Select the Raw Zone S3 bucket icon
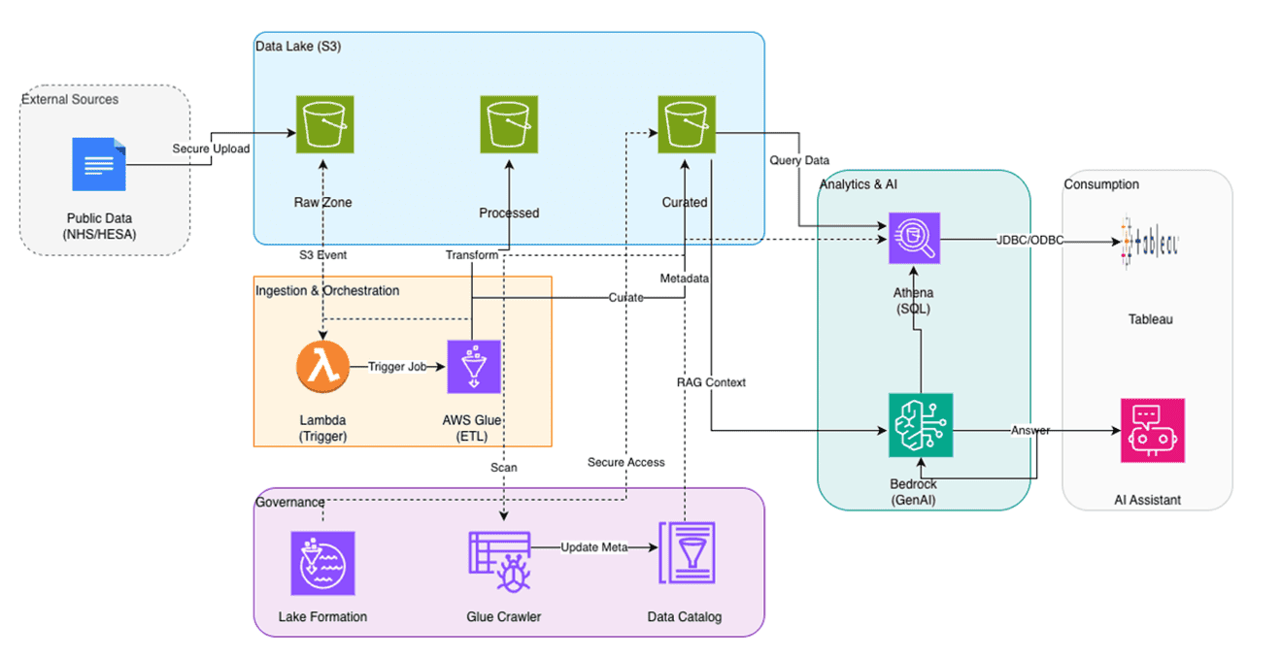The width and height of the screenshot is (1282, 658). (x=322, y=124)
